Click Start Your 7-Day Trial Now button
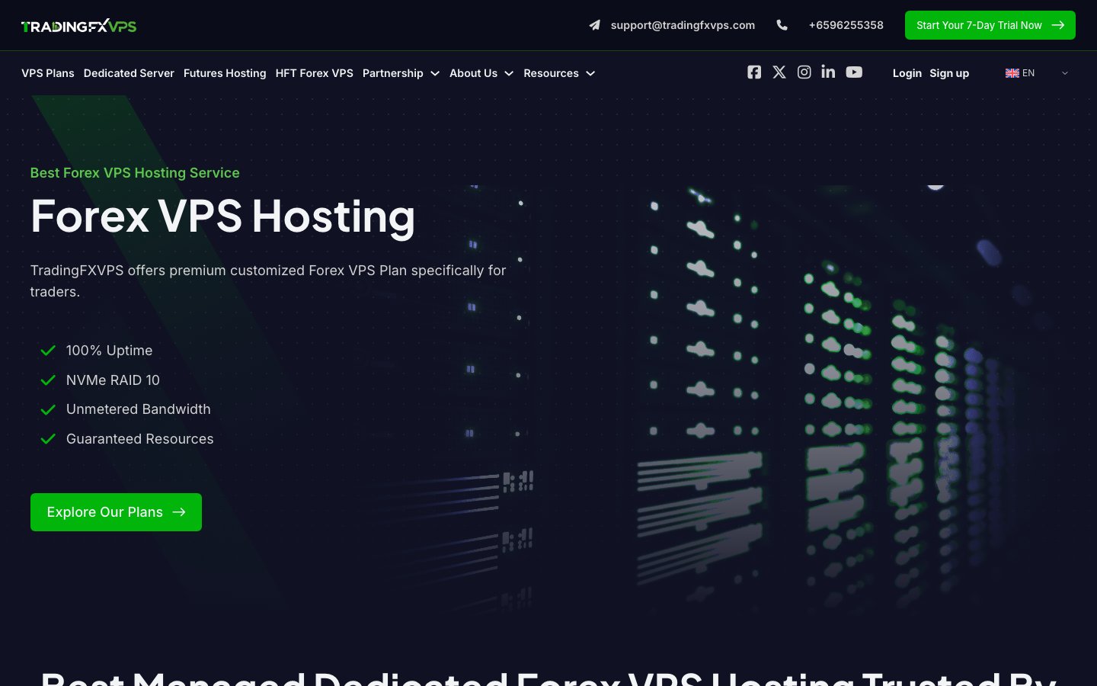Screen dimensions: 1097x686 click(x=990, y=25)
